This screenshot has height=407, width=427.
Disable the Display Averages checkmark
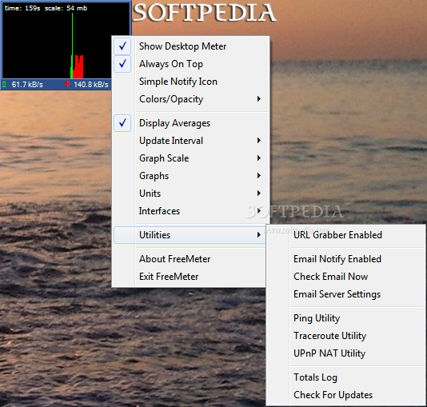click(122, 123)
